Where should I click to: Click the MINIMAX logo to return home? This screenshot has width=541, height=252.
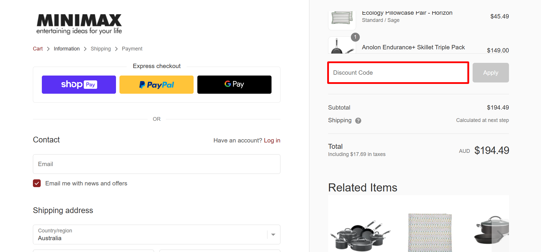(x=78, y=24)
